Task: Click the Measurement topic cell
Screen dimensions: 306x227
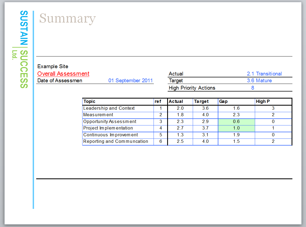Action: 98,115
